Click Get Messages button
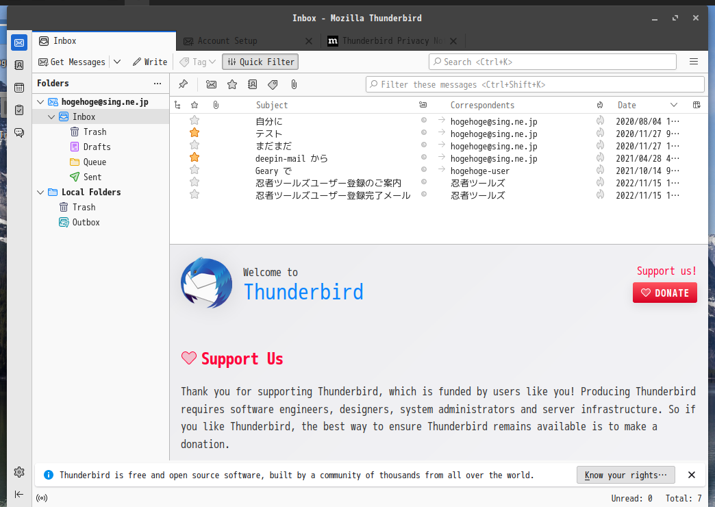 [x=72, y=62]
